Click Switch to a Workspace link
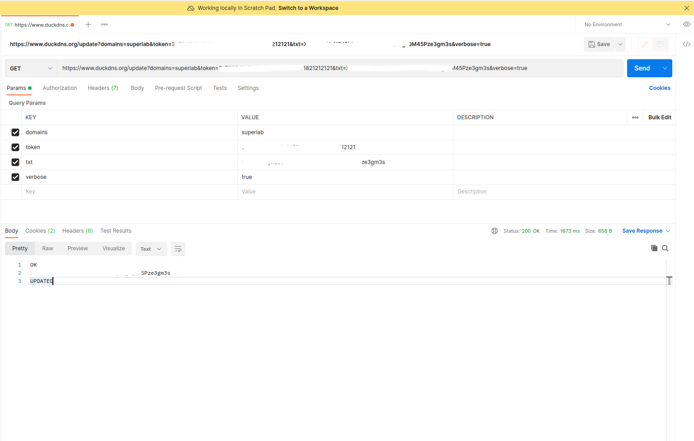 (308, 8)
